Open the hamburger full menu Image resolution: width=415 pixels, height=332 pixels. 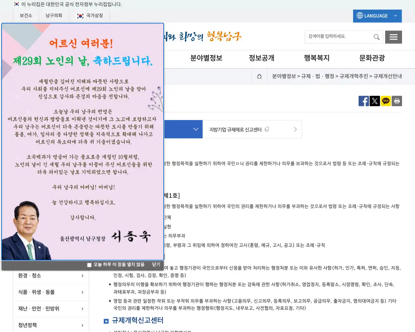tap(394, 37)
